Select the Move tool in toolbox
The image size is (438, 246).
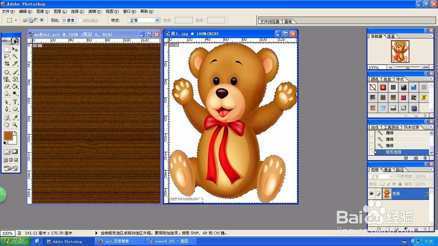[x=15, y=50]
